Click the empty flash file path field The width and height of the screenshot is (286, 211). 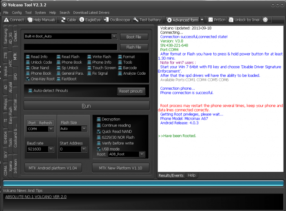[x=71, y=47]
